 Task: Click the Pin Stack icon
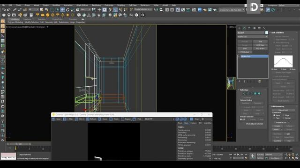[x=239, y=81]
